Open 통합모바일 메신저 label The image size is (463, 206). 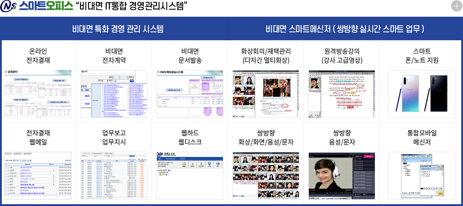click(422, 137)
